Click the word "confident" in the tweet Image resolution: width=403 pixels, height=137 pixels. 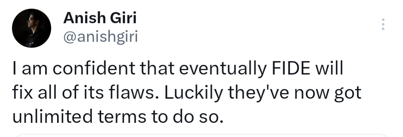94,68
